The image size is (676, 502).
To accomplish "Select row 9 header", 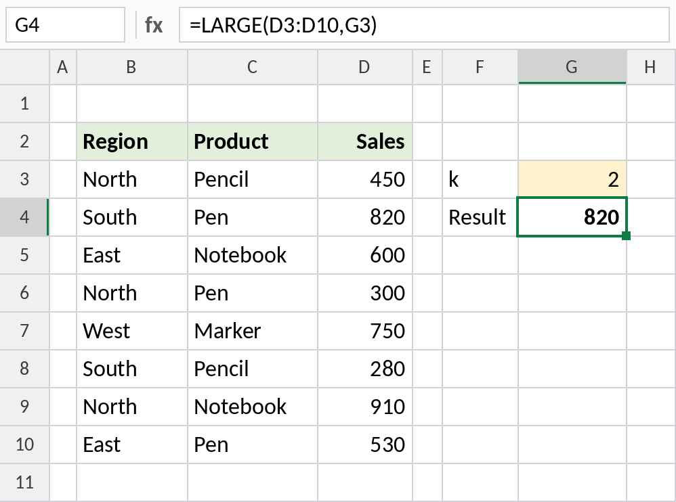I will click(24, 407).
